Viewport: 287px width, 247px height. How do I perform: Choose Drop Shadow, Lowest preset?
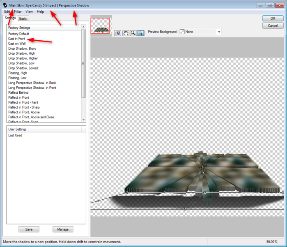coord(23,68)
